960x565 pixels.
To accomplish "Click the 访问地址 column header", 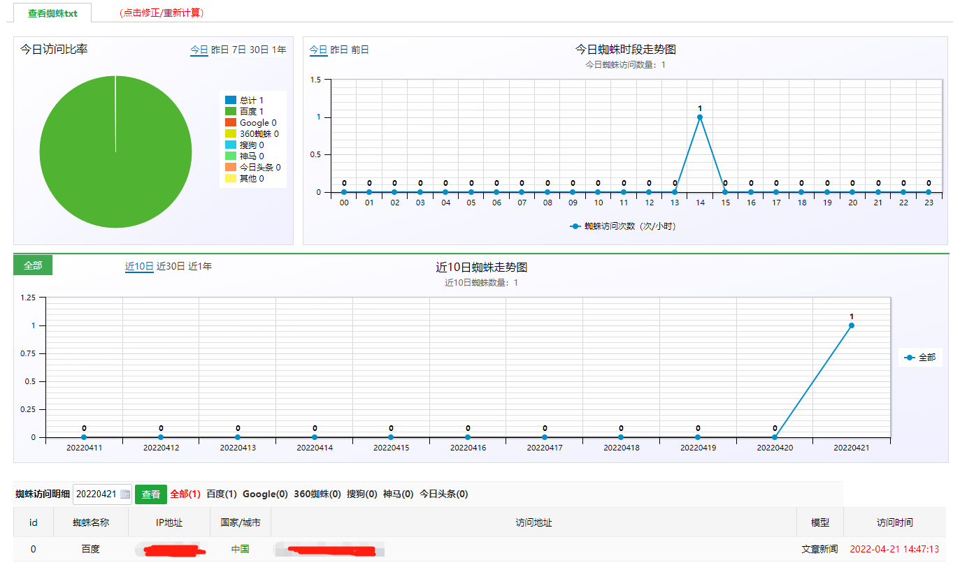I will tap(534, 522).
